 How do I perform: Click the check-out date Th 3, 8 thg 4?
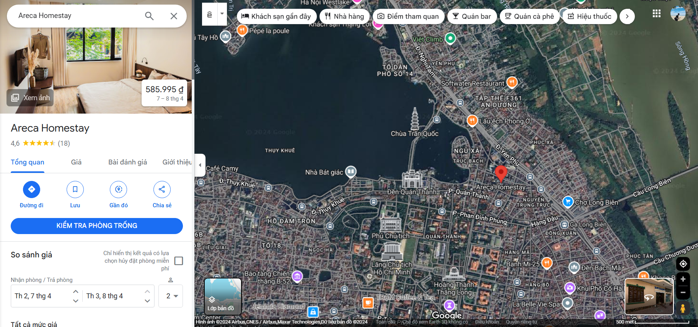tap(104, 296)
